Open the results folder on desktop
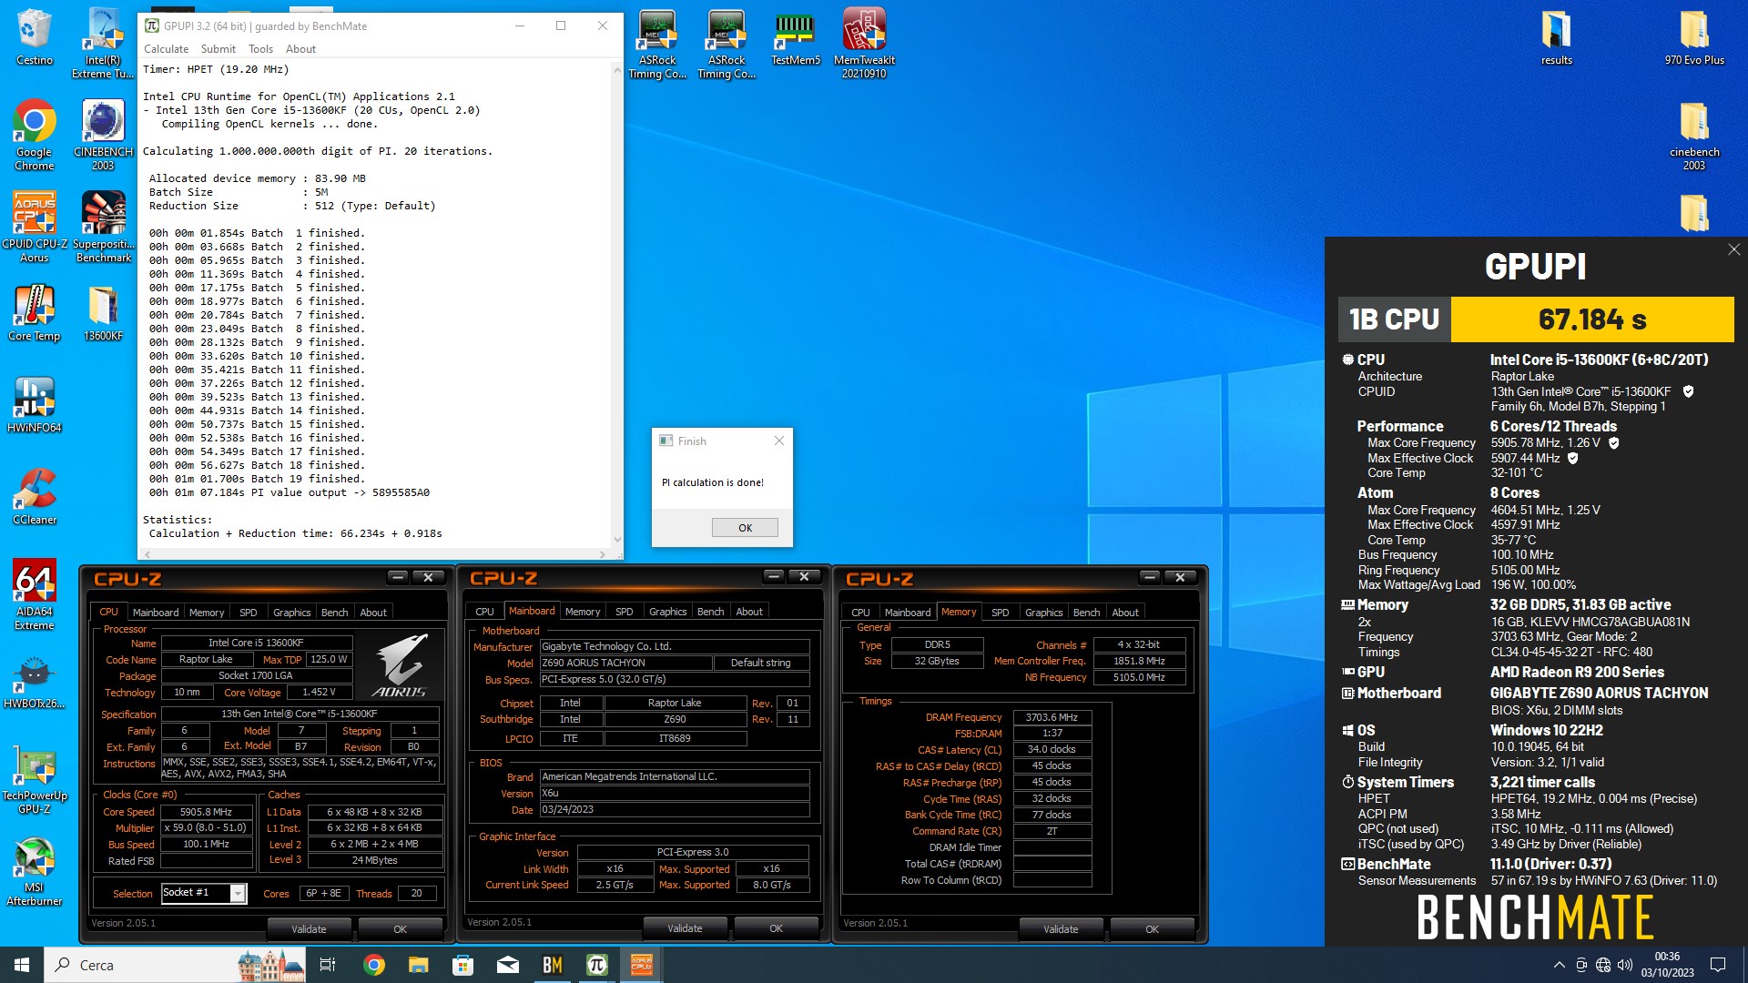1748x983 pixels. (x=1556, y=36)
